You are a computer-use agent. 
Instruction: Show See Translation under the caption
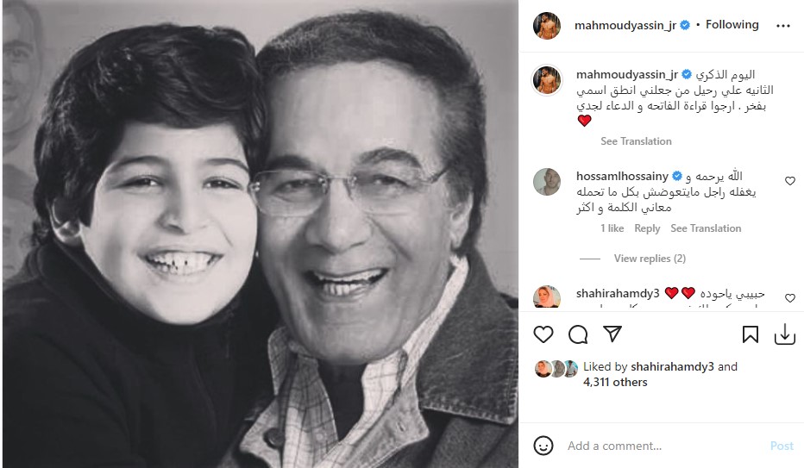[636, 141]
